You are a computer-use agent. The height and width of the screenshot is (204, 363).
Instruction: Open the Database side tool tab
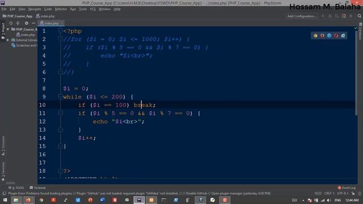(x=361, y=31)
